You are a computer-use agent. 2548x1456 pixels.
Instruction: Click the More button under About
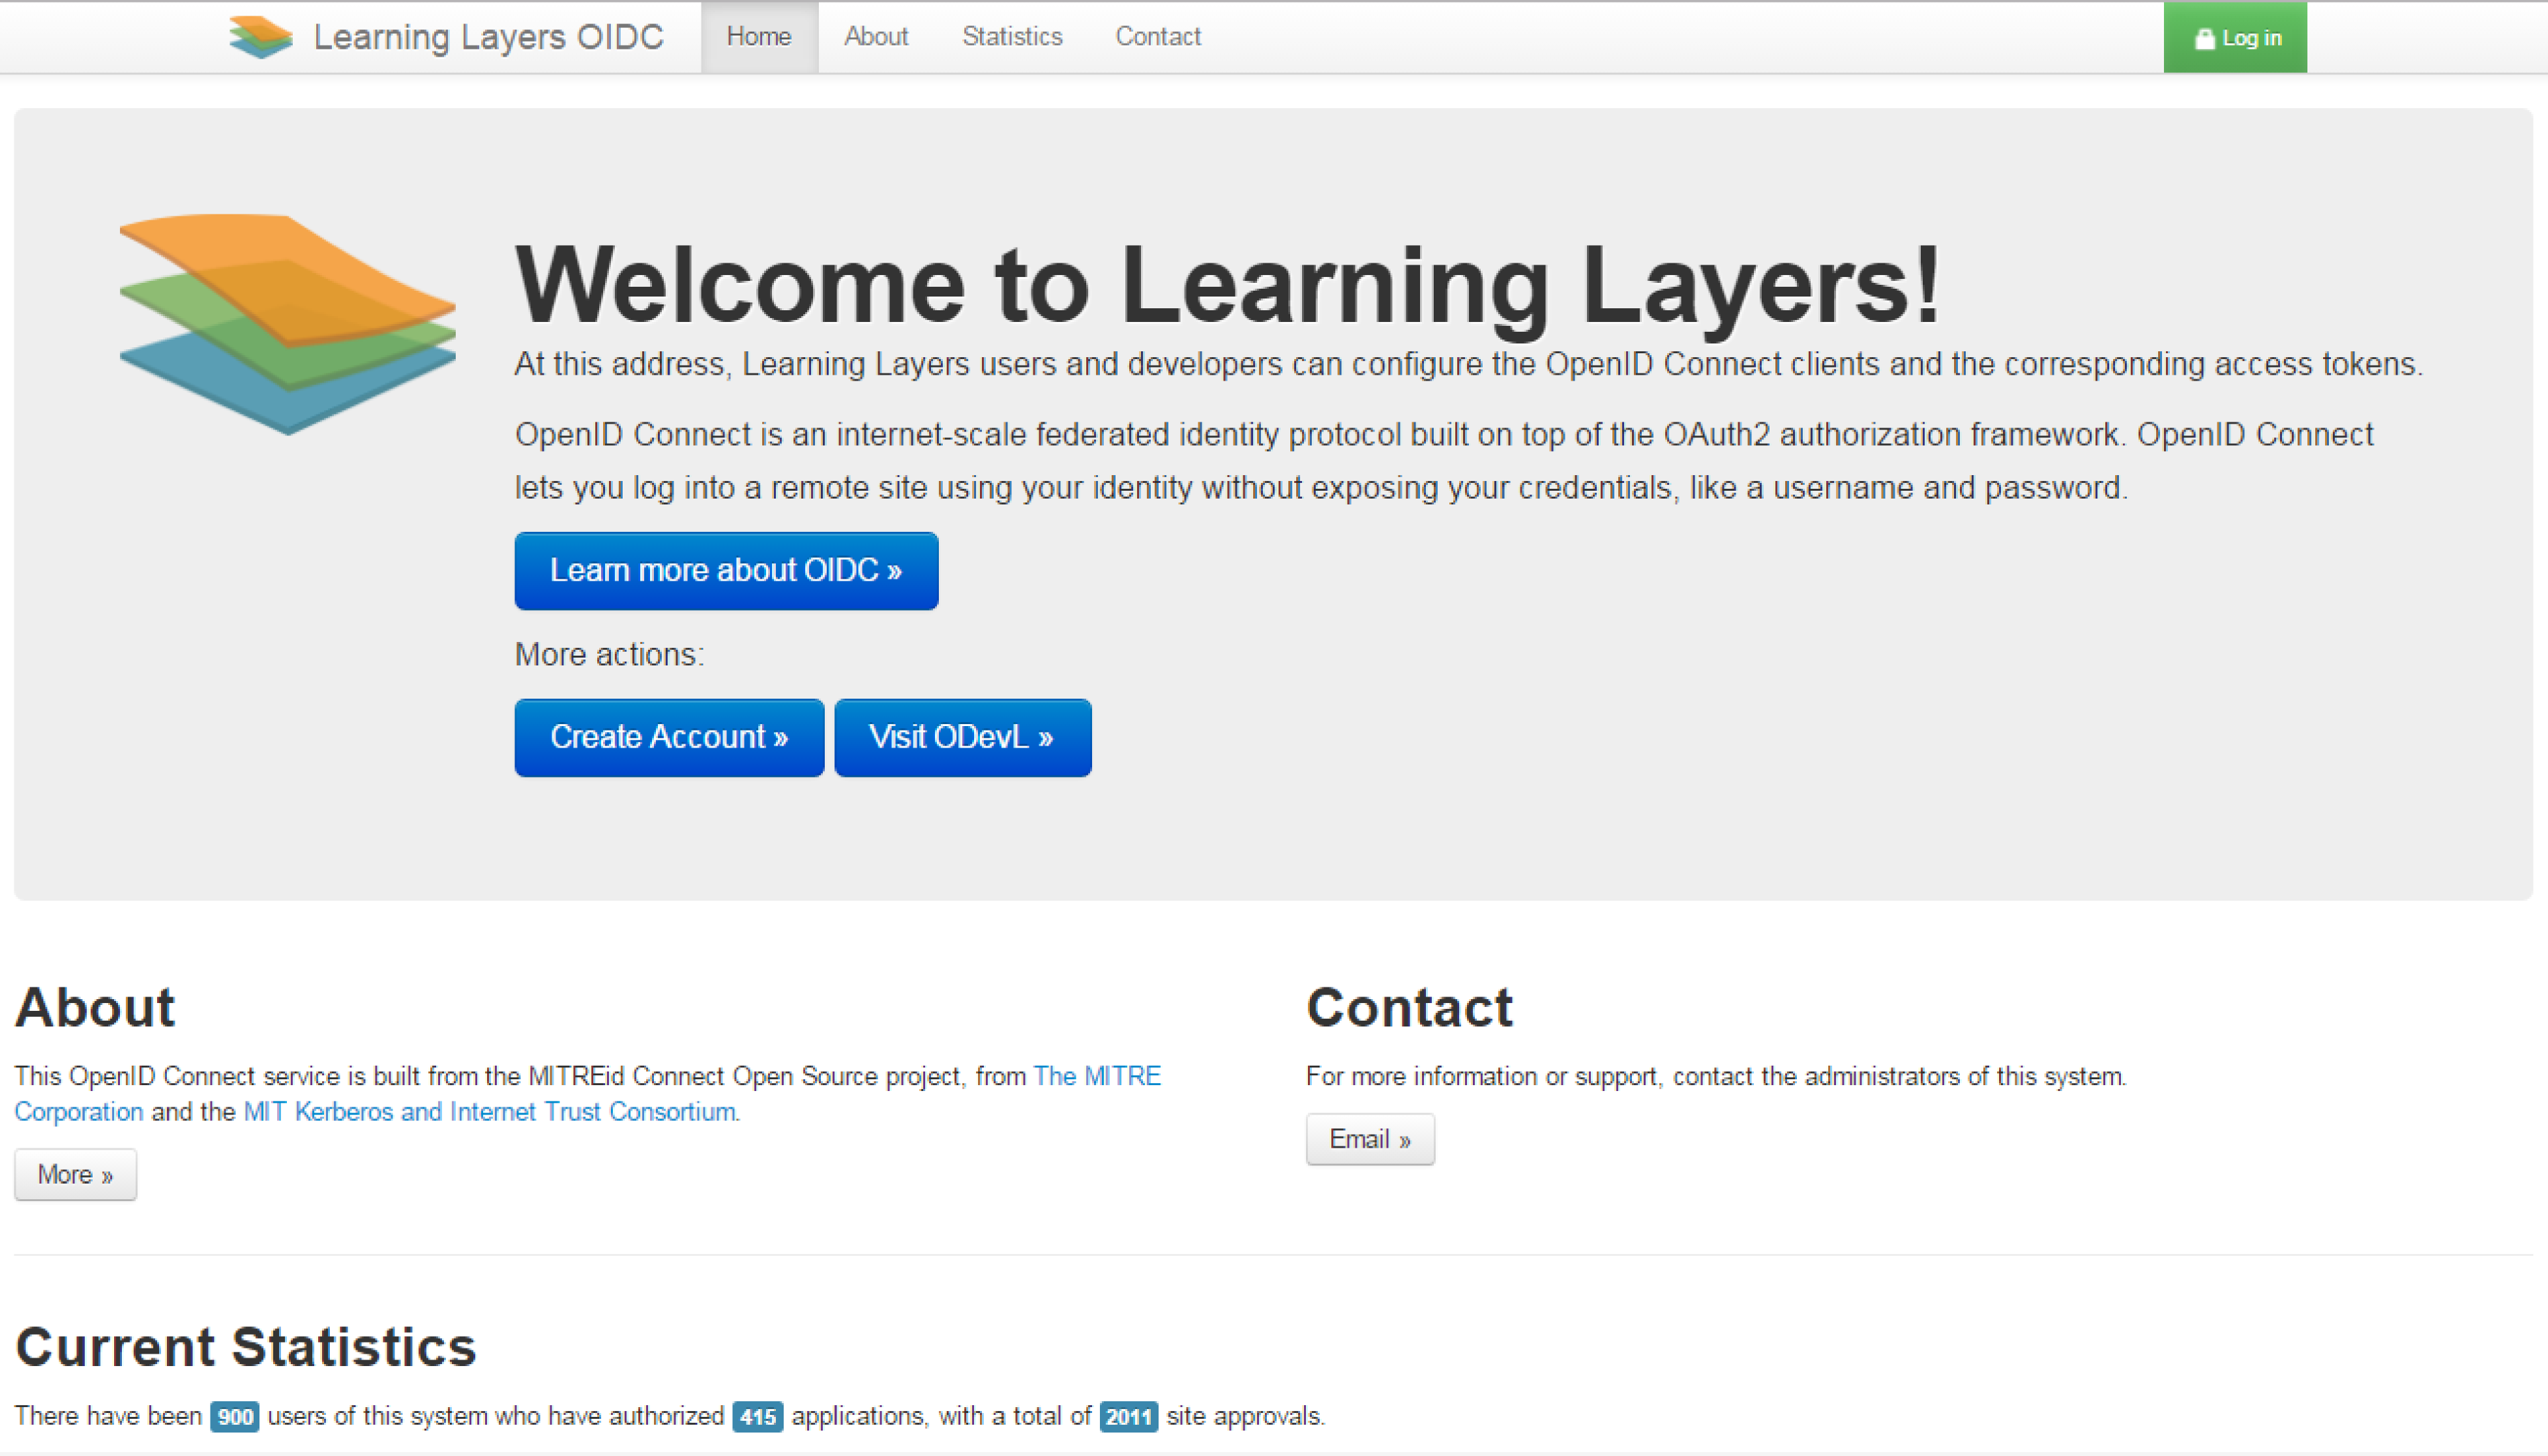point(75,1174)
